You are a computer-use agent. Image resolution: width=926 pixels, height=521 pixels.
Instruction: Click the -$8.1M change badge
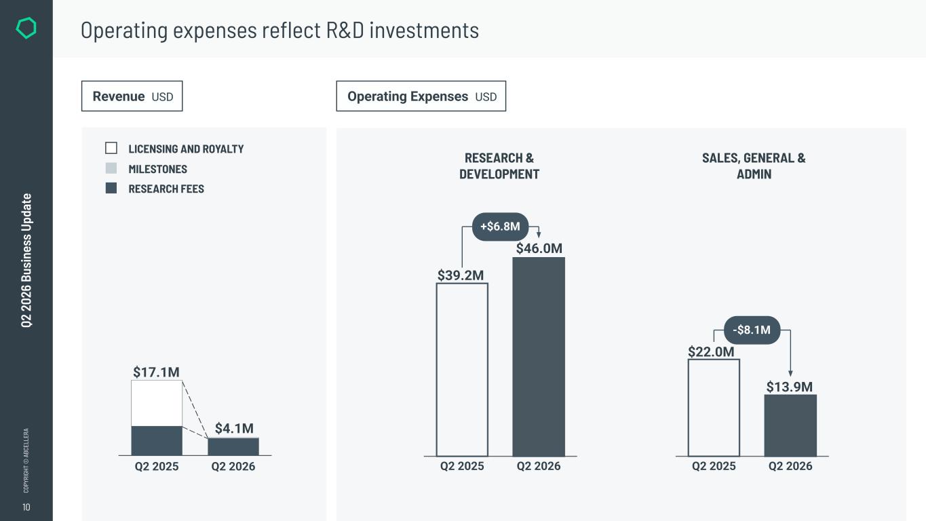753,330
